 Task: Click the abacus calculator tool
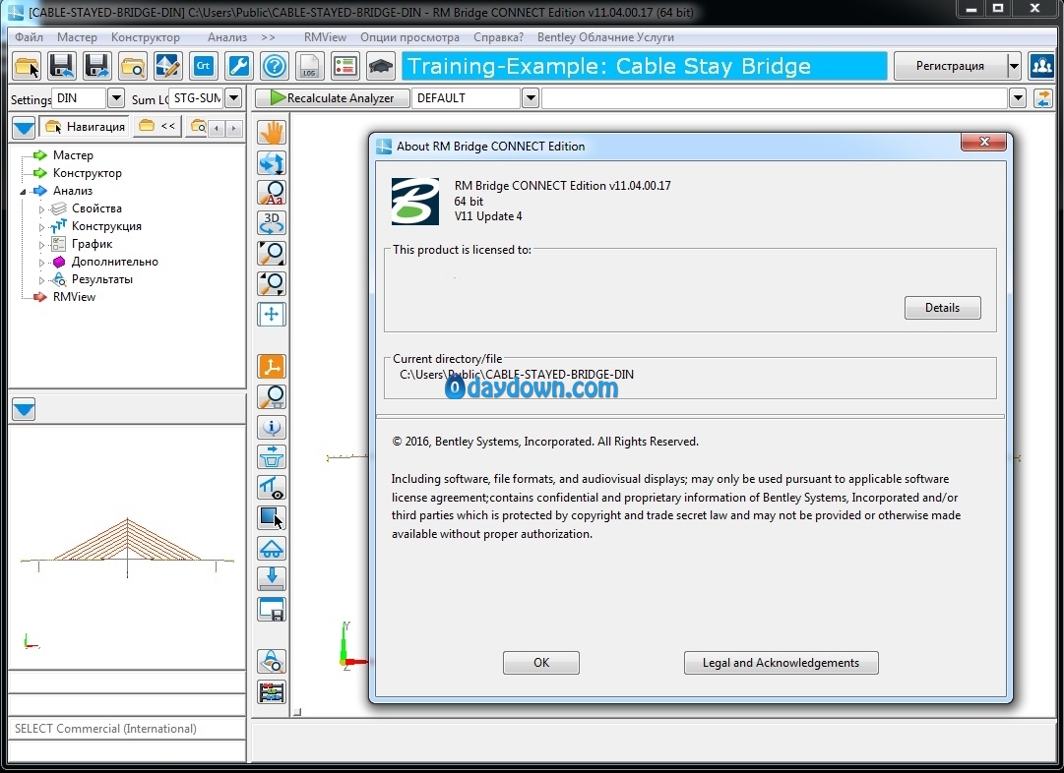click(x=272, y=692)
